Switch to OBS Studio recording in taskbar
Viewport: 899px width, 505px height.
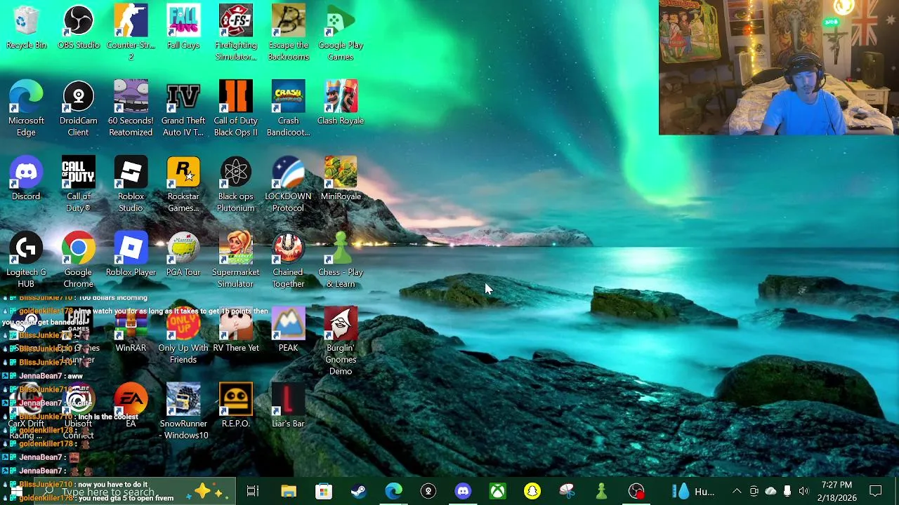[x=636, y=491]
